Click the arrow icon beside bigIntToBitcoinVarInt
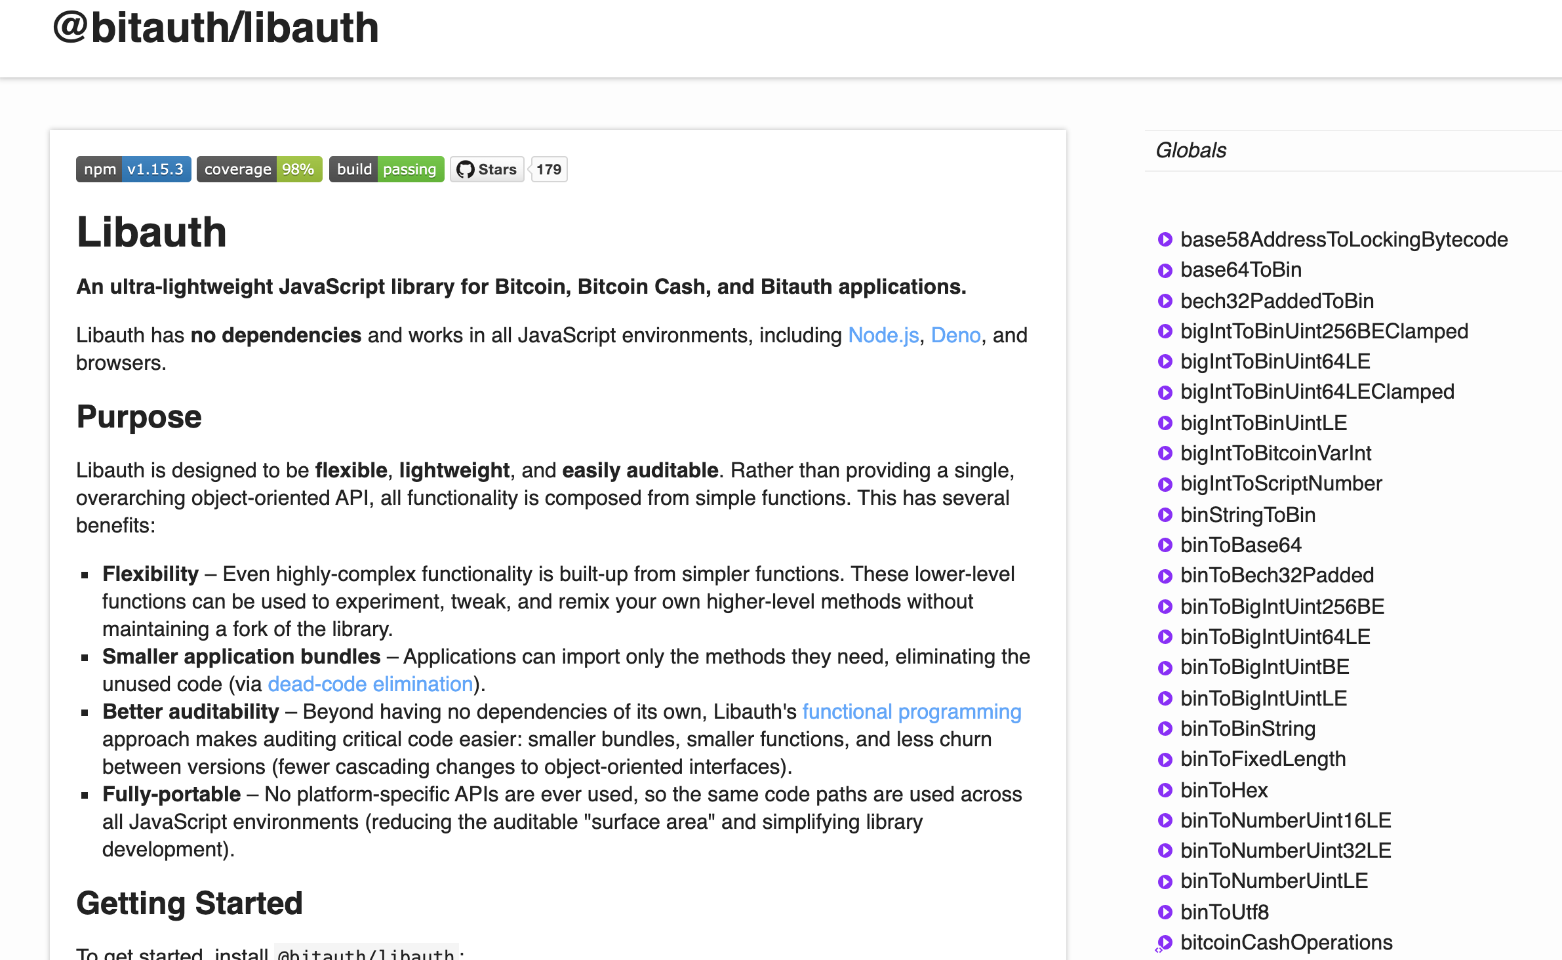The height and width of the screenshot is (960, 1562). [1165, 453]
